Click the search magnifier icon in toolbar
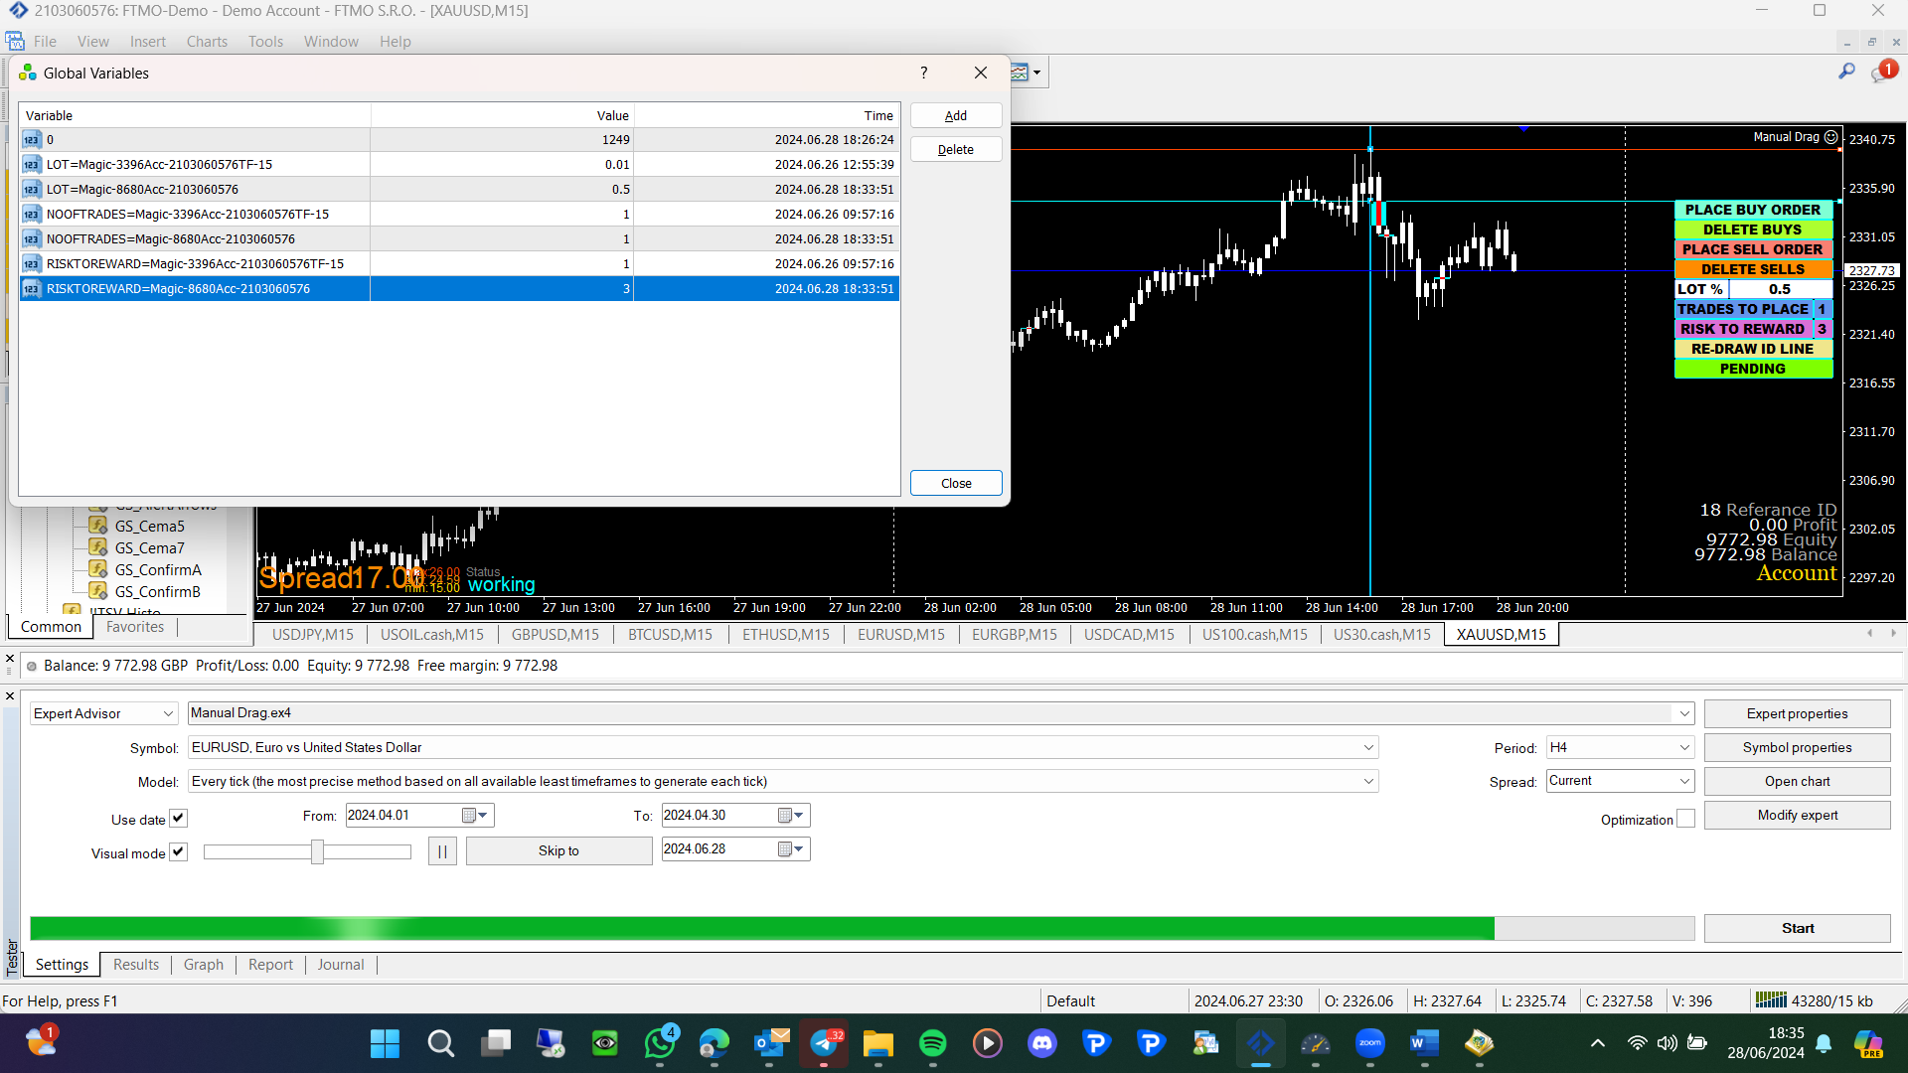 coord(1846,72)
